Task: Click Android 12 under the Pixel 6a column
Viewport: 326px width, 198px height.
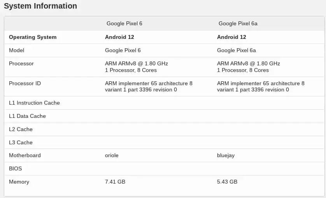Action: 231,37
